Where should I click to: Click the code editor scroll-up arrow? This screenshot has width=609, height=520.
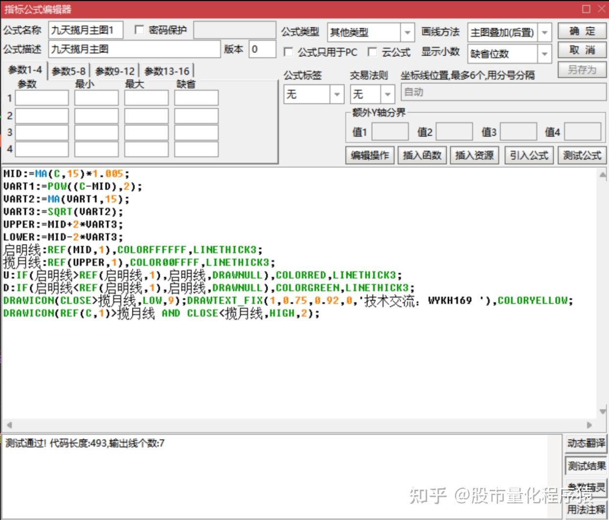pyautogui.click(x=603, y=175)
